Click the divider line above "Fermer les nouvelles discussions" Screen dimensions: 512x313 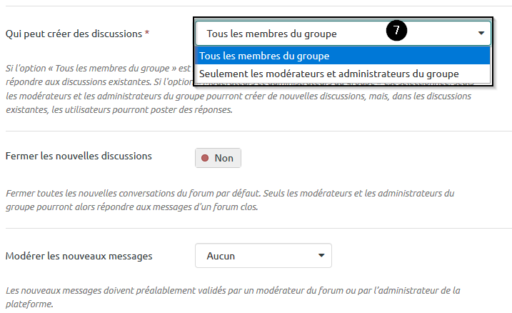pos(258,131)
